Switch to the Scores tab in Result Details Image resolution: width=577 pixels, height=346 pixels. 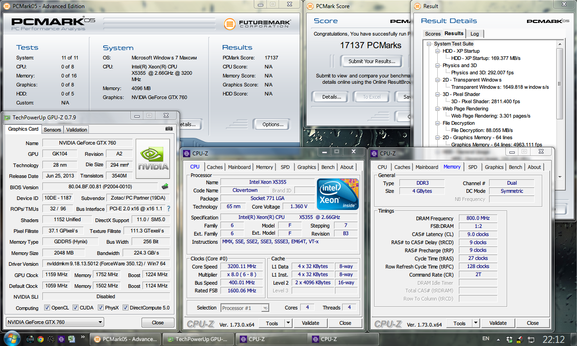(433, 34)
